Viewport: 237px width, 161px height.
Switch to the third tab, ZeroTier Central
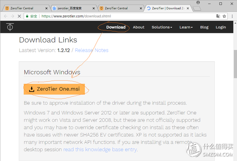click(x=120, y=8)
